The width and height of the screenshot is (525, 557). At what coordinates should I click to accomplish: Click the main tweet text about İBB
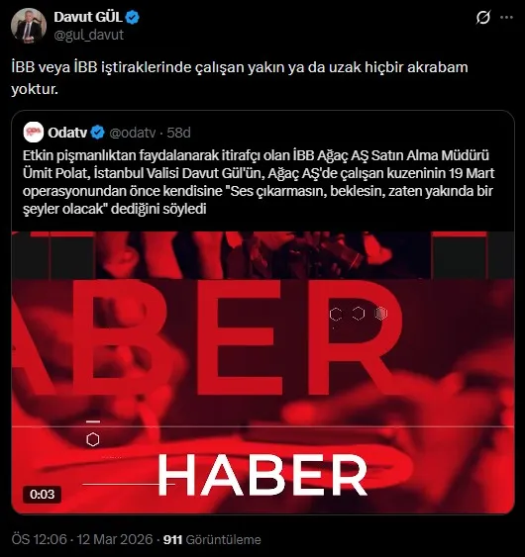240,78
